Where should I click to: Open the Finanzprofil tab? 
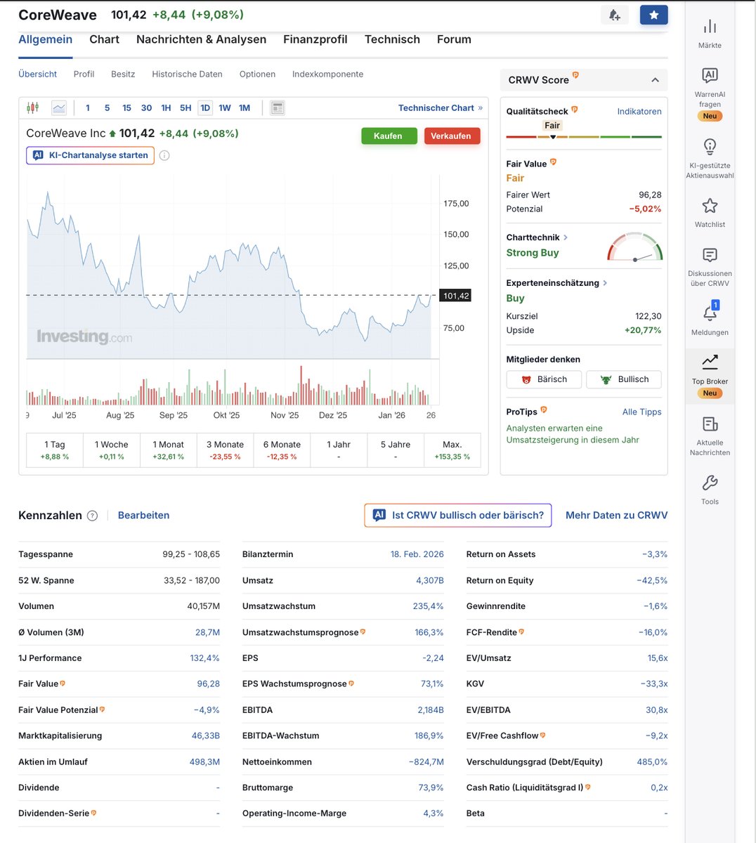315,39
